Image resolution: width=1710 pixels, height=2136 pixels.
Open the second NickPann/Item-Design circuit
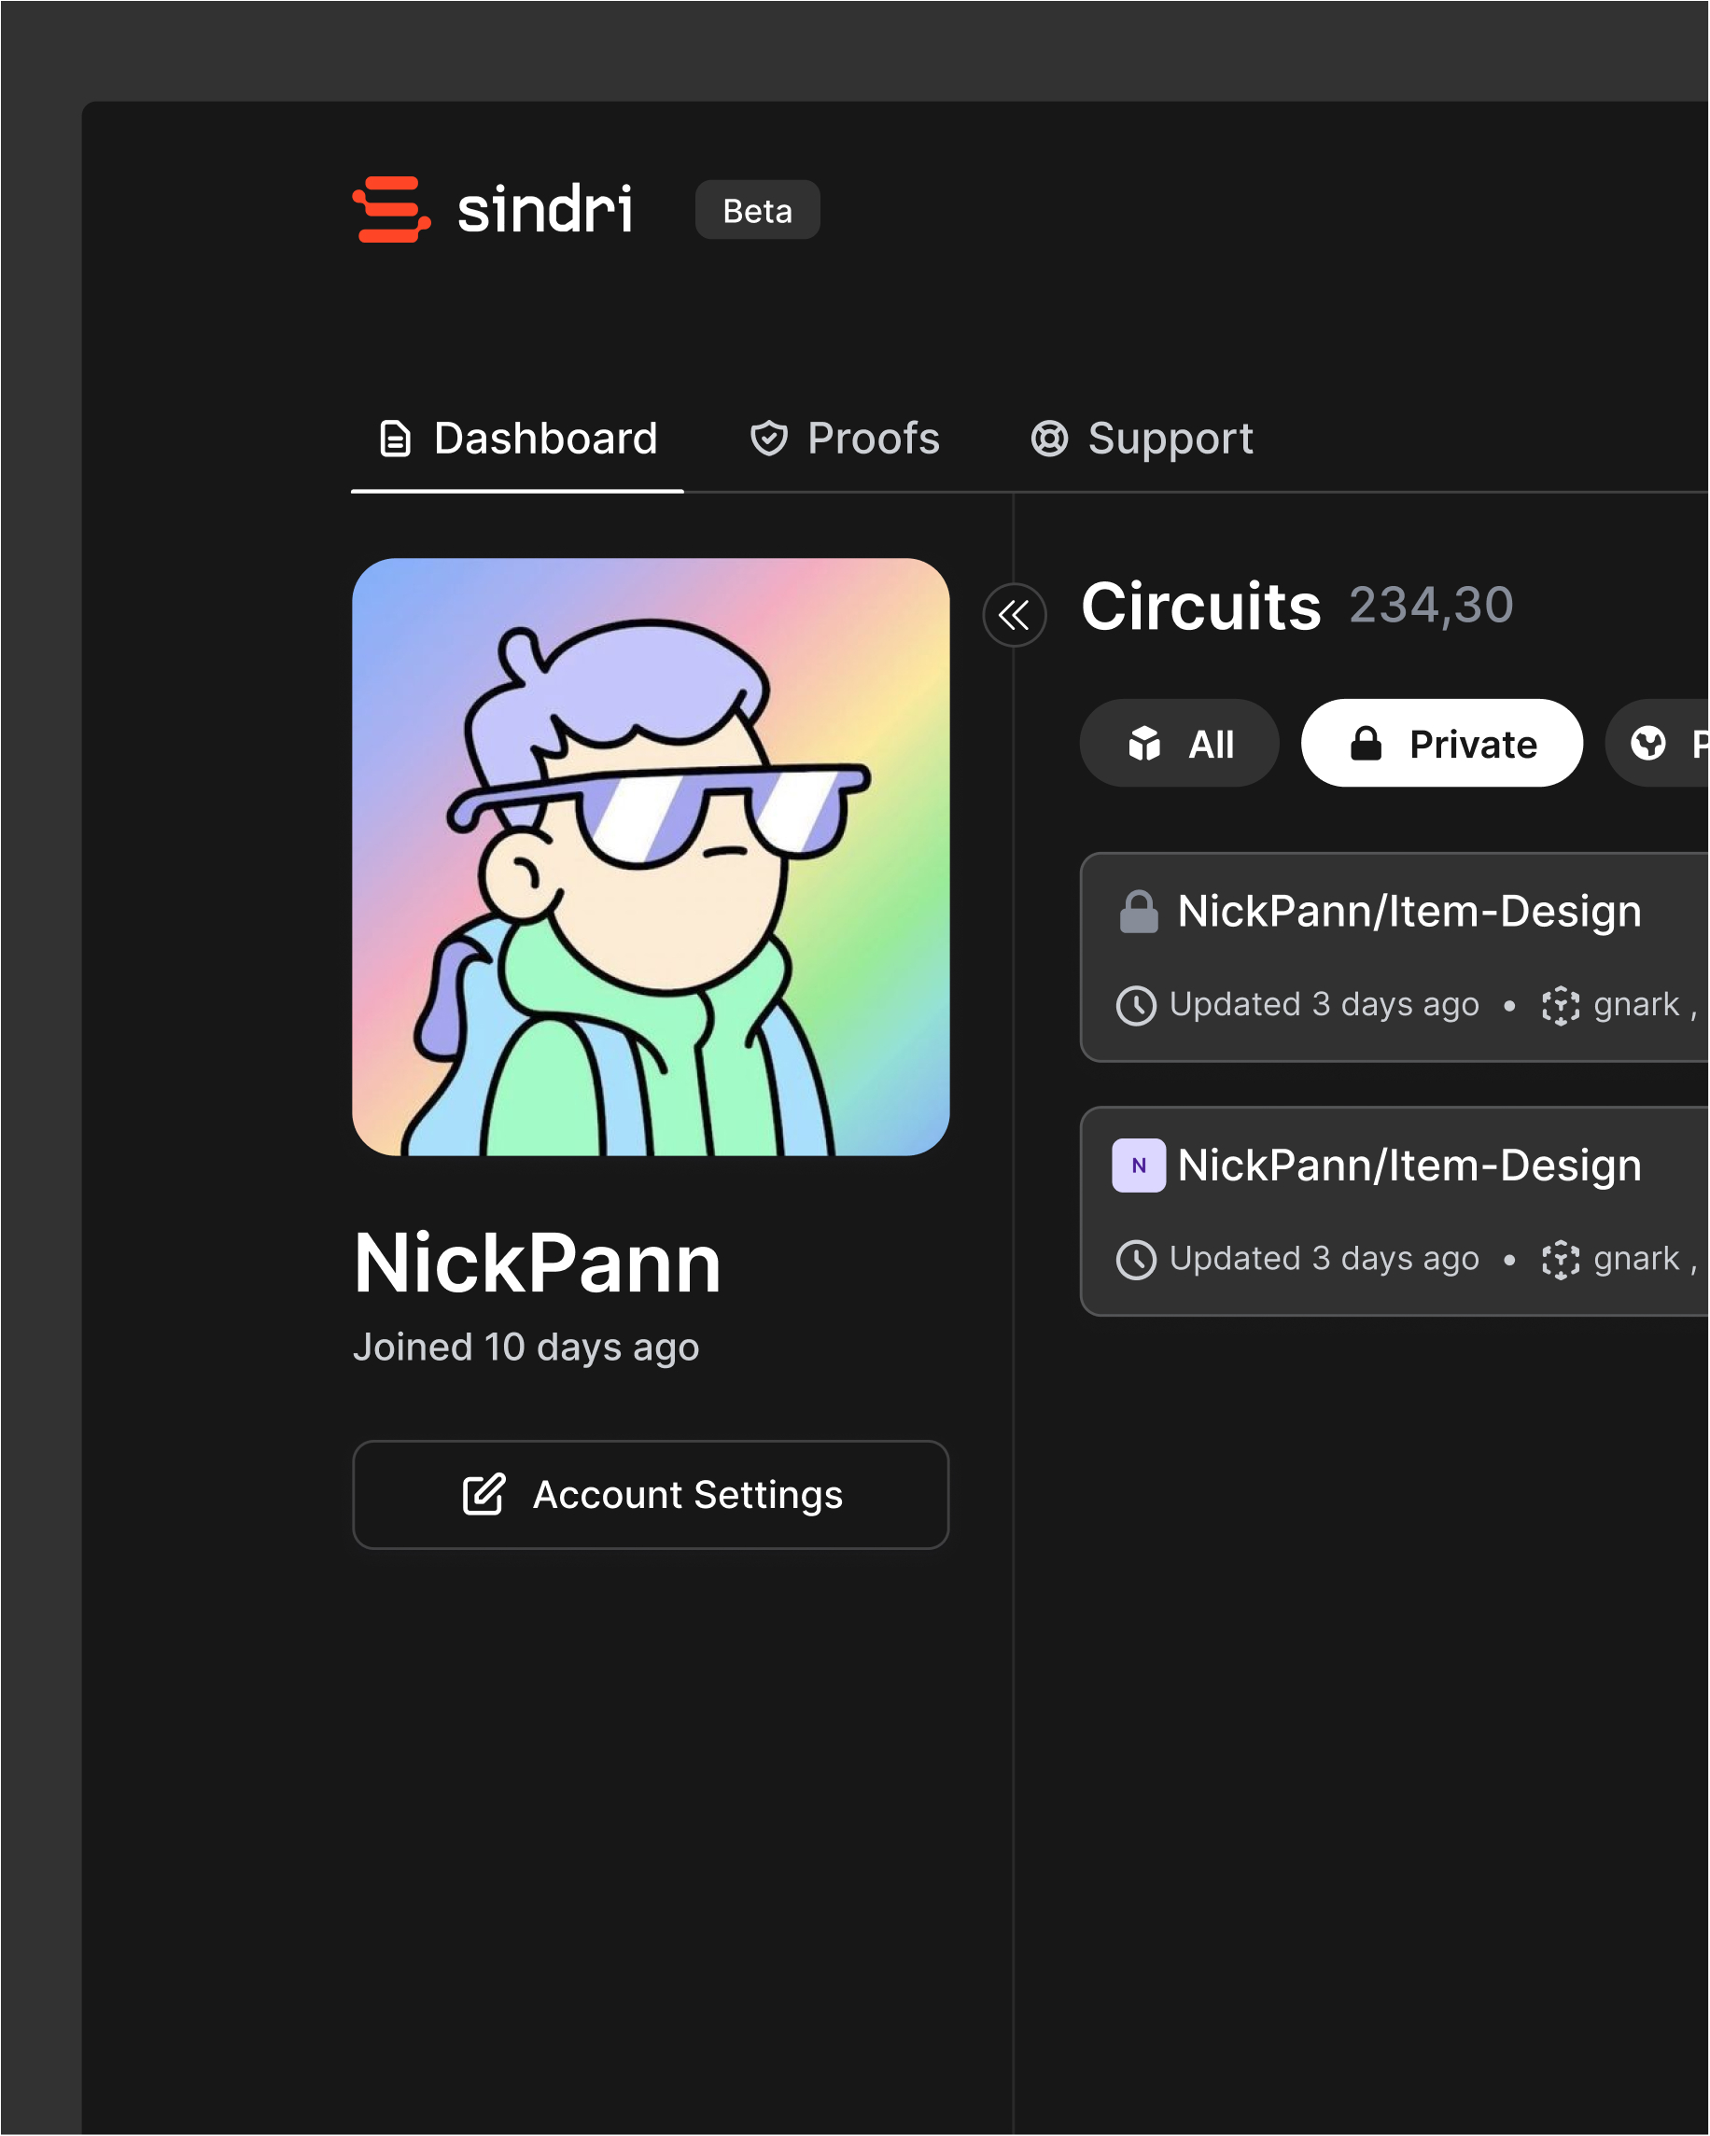(1409, 1166)
